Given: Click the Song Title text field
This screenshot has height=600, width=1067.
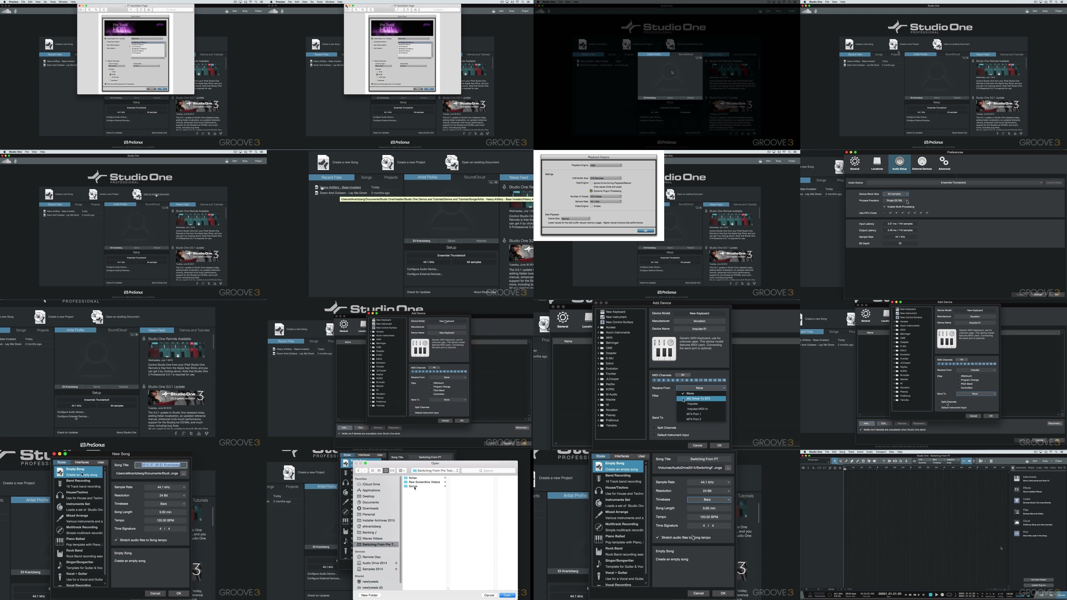Looking at the screenshot, I should [161, 465].
